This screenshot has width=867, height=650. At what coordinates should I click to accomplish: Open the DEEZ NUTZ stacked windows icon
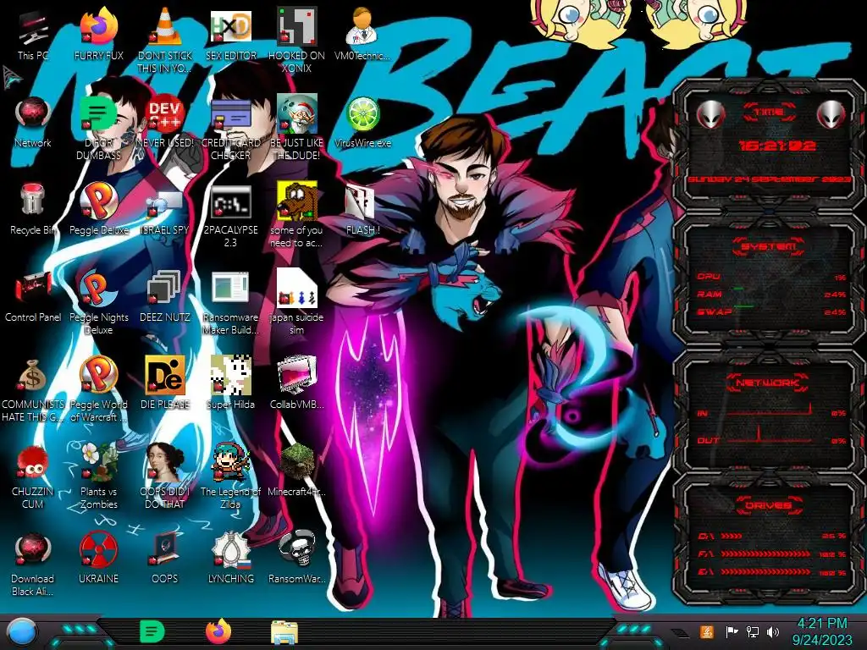[164, 297]
